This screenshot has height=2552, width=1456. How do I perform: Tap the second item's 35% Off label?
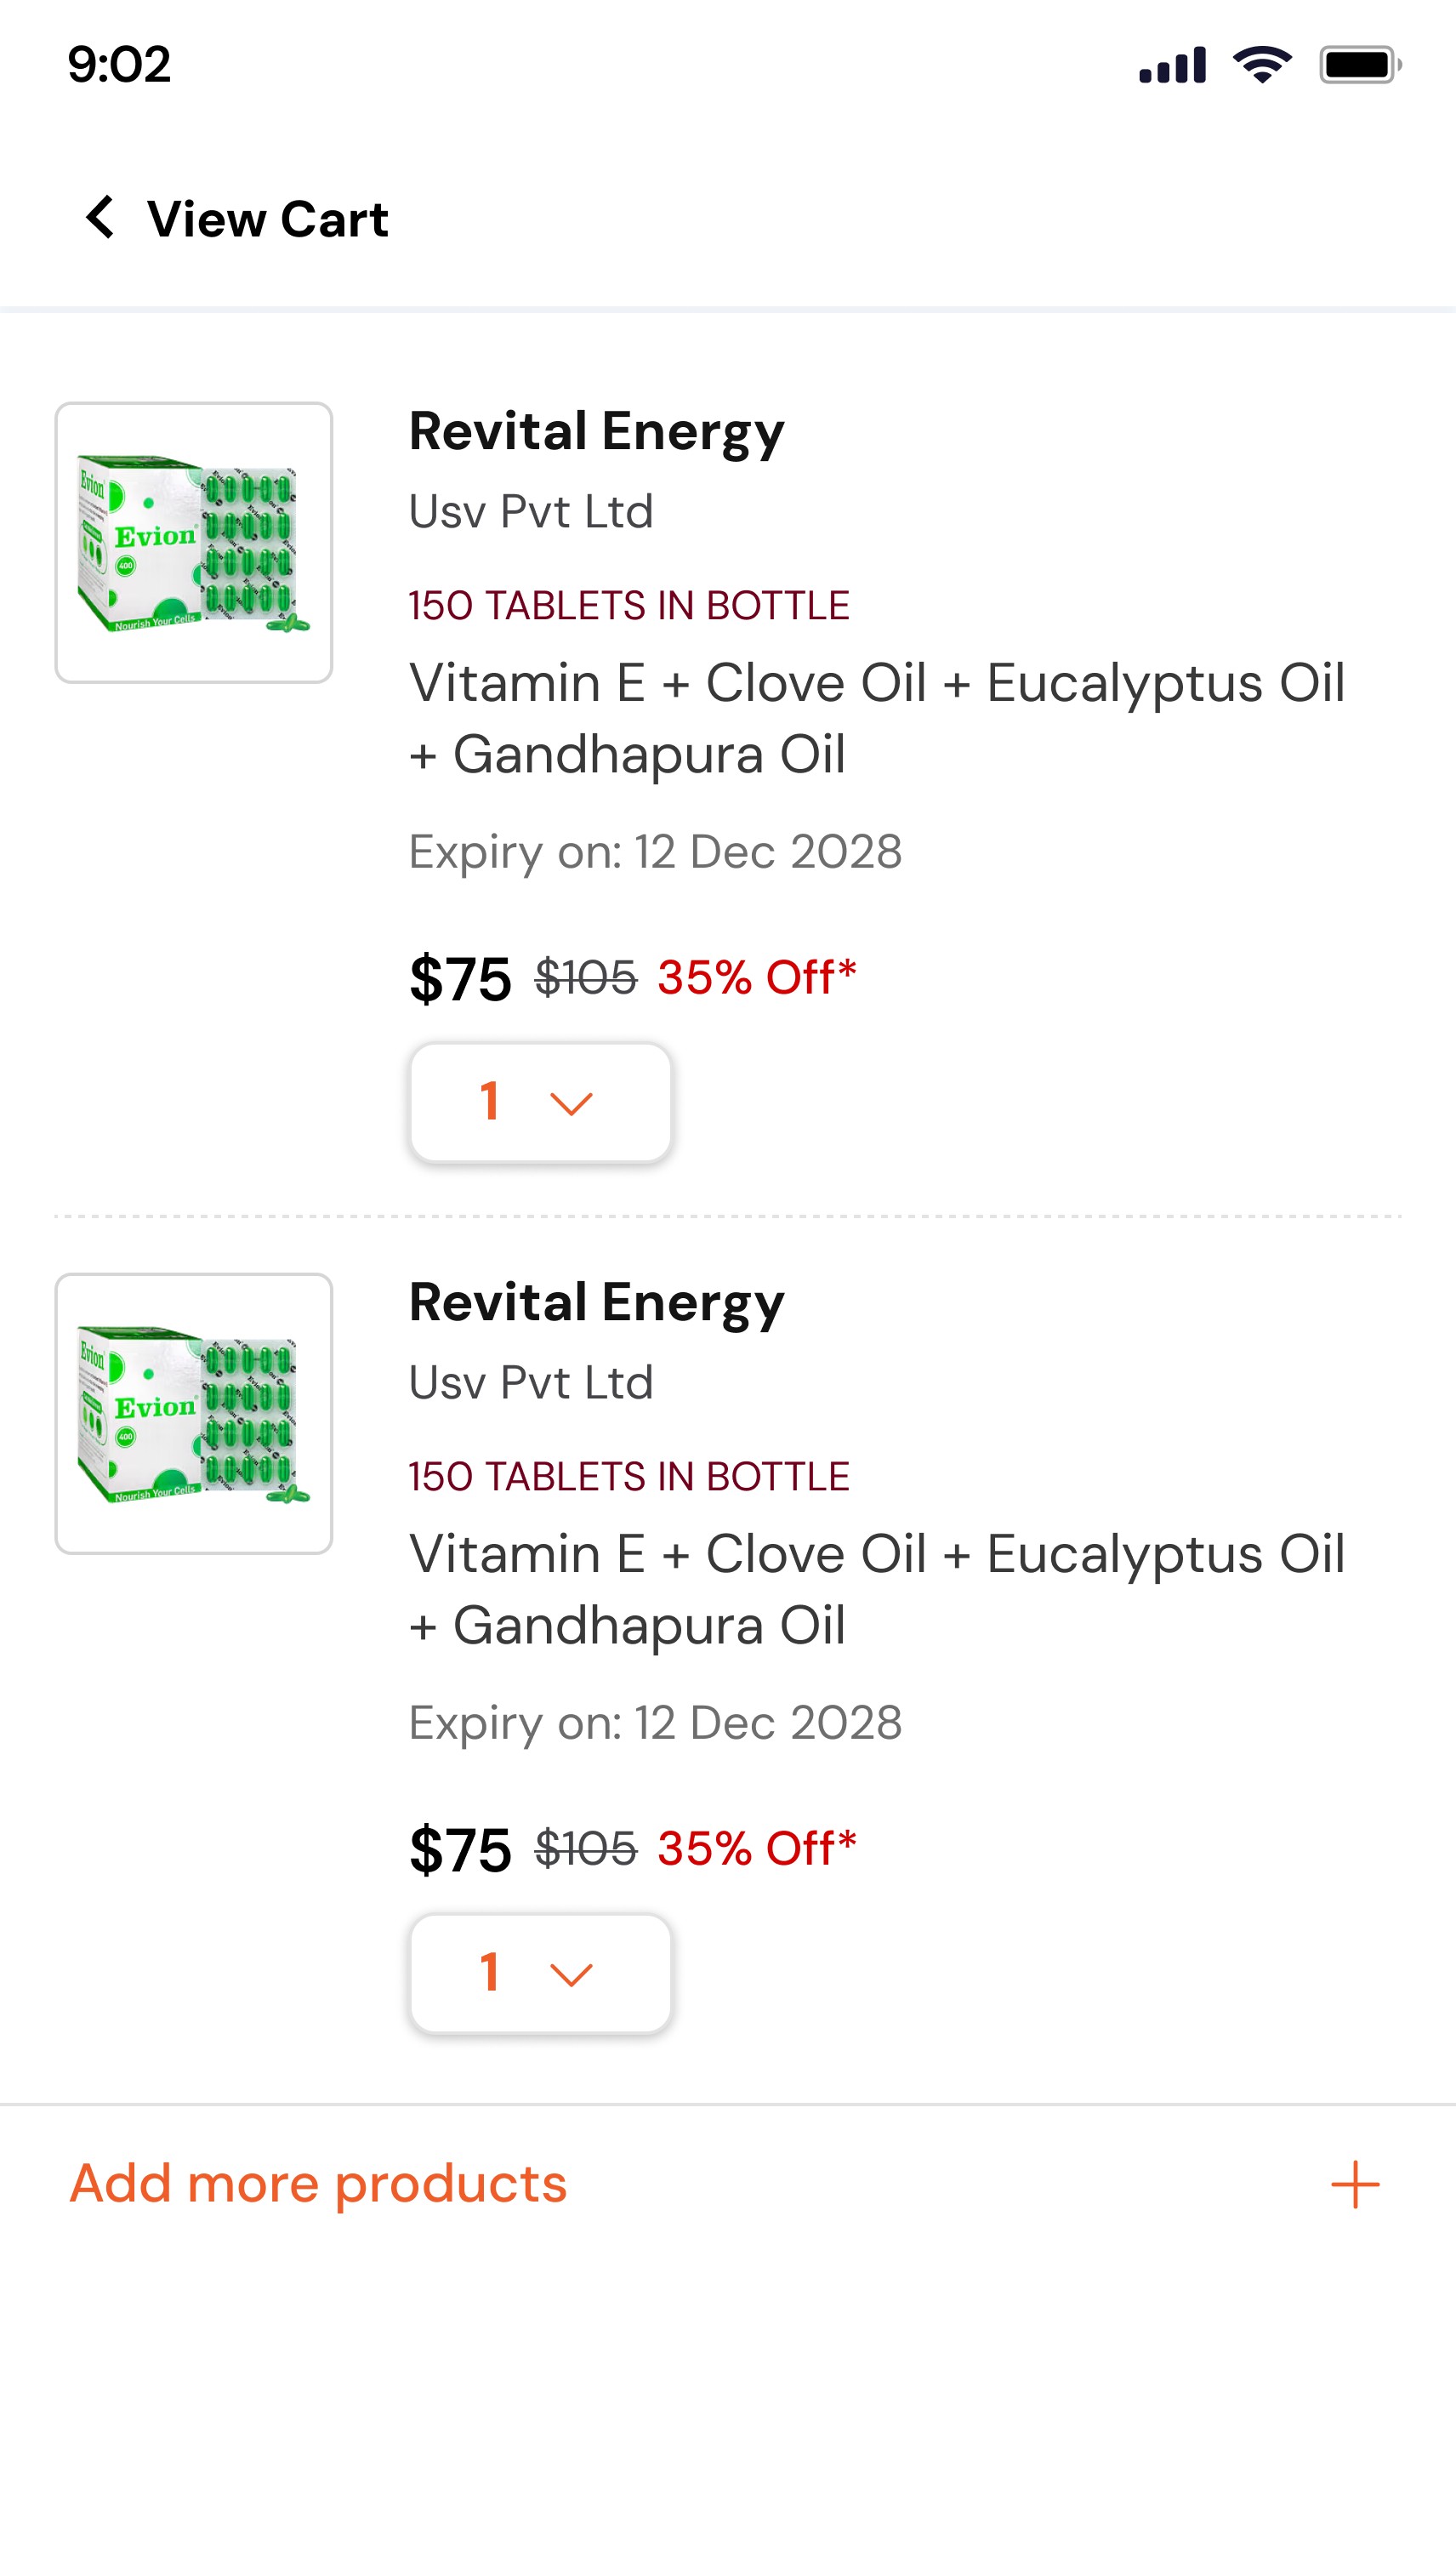(x=757, y=1848)
